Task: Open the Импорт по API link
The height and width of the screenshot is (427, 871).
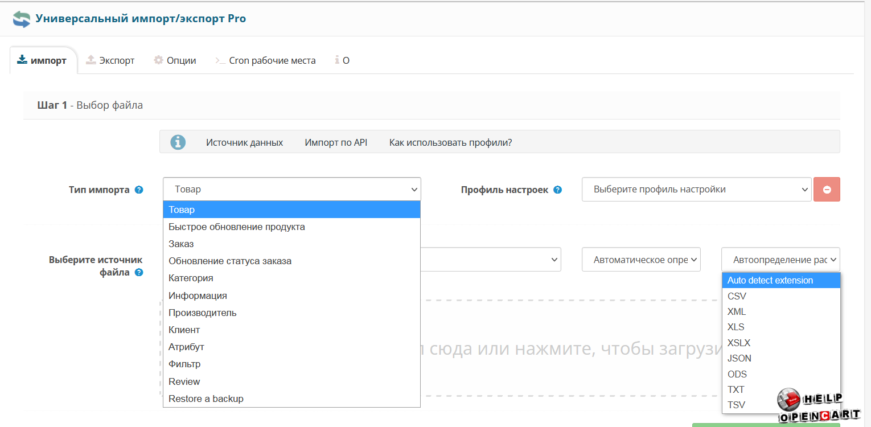Action: [336, 142]
